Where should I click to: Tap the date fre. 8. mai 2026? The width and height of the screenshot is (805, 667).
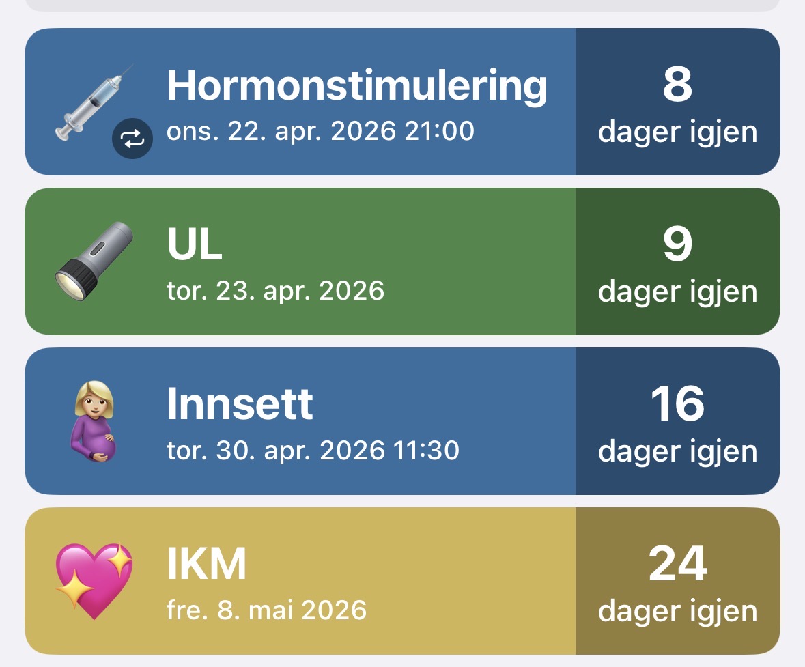[266, 610]
